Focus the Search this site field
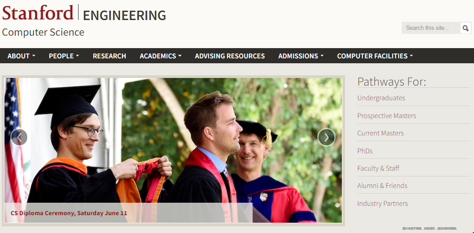474x233 pixels. point(431,28)
